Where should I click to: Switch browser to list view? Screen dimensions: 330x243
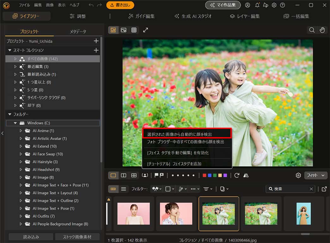coord(124,189)
